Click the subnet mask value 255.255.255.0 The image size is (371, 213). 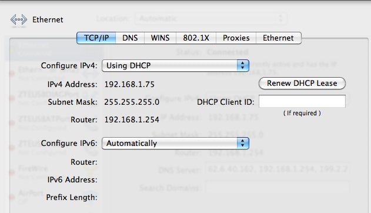pyautogui.click(x=132, y=102)
